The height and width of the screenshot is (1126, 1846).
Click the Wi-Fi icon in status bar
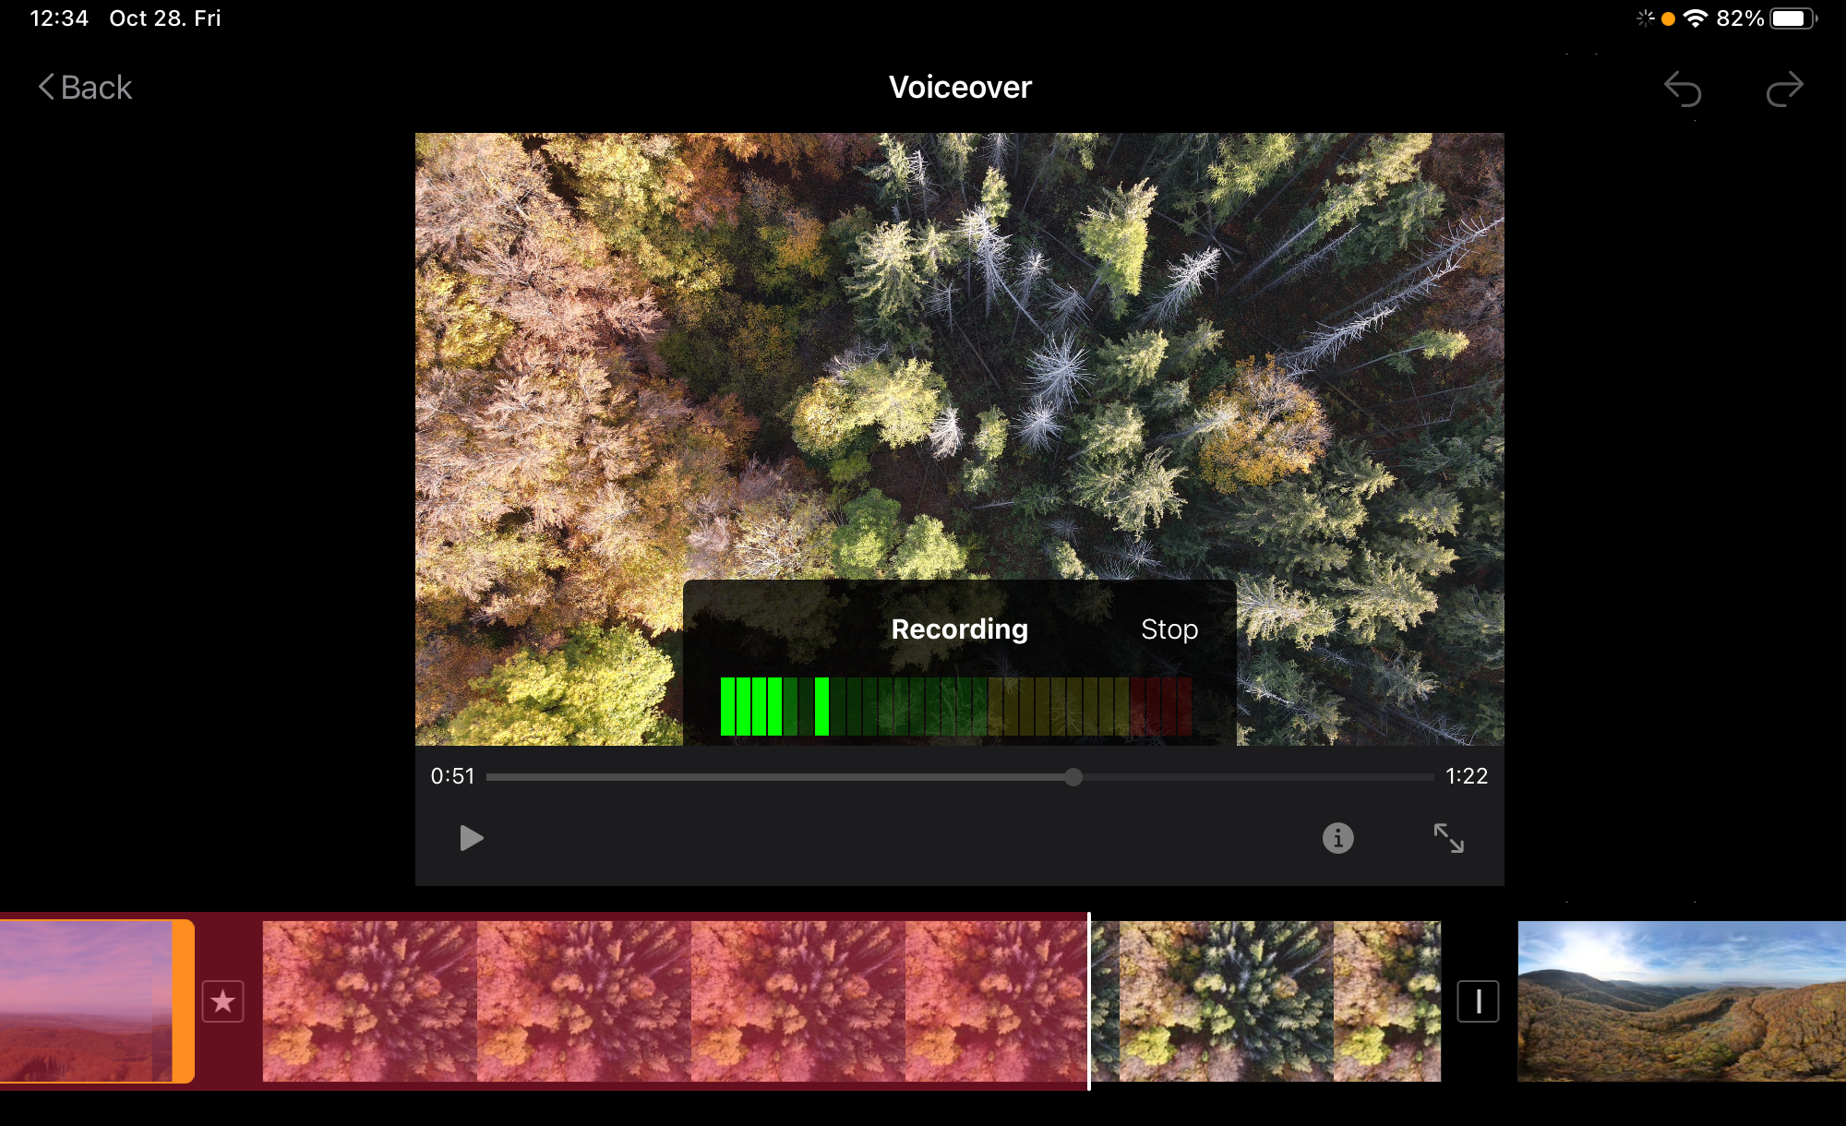[1696, 18]
